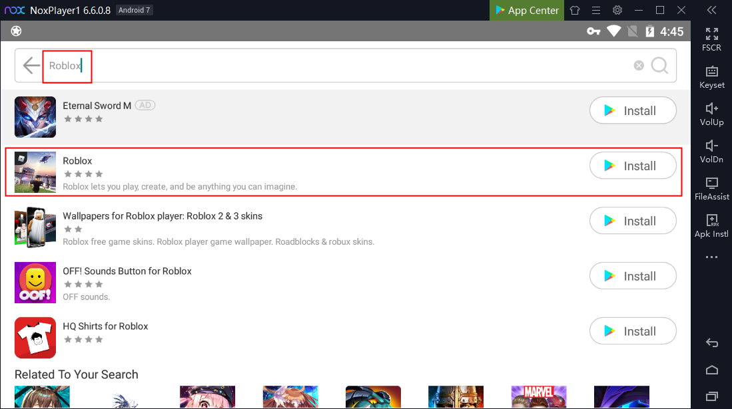Image resolution: width=732 pixels, height=409 pixels.
Task: Install HQ Shirts for Roblox
Action: click(x=633, y=331)
